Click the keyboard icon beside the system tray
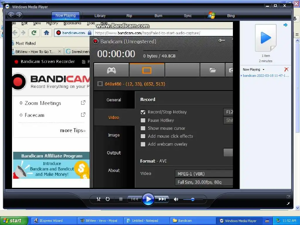 click(267, 221)
